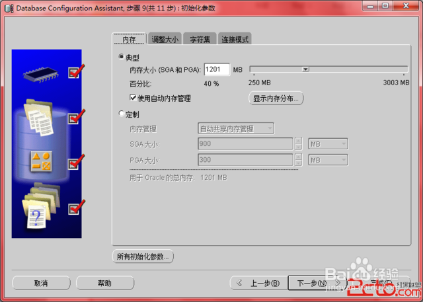Go back with 上一步(B)

[259, 283]
